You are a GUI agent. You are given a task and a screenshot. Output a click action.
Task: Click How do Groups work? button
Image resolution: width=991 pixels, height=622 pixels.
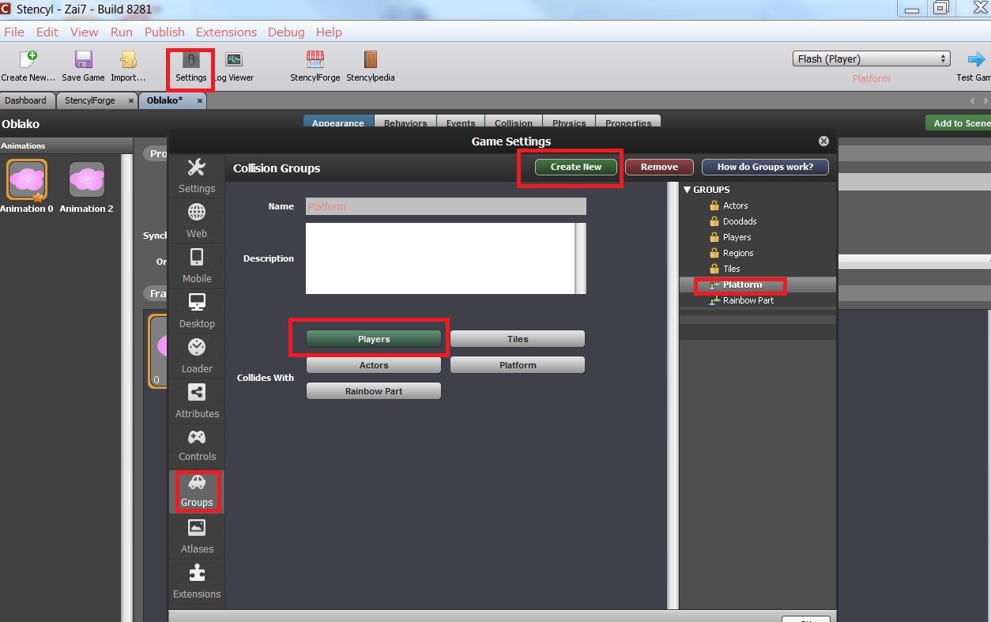click(764, 167)
